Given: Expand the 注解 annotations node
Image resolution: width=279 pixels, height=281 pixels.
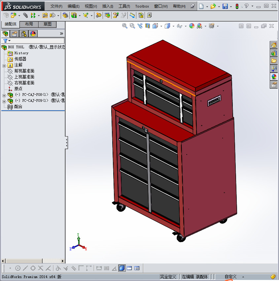Looking at the screenshot, I should point(4,66).
